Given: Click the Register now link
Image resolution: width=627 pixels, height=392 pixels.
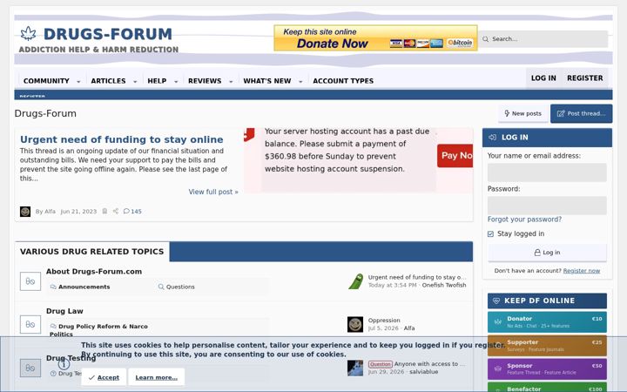Looking at the screenshot, I should click(582, 271).
